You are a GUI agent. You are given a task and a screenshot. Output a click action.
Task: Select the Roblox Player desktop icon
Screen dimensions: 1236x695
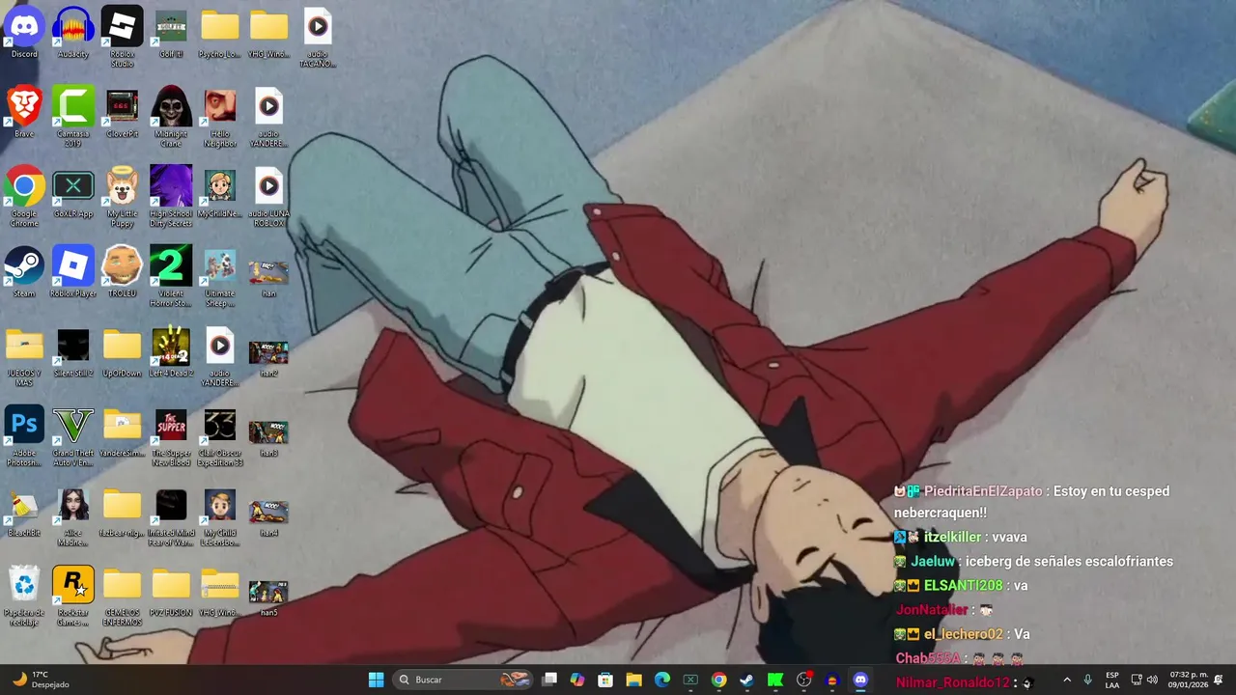pos(73,271)
